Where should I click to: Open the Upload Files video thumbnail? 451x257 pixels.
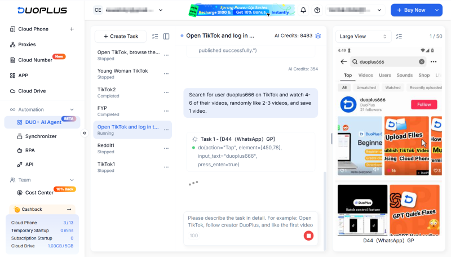pyautogui.click(x=406, y=146)
